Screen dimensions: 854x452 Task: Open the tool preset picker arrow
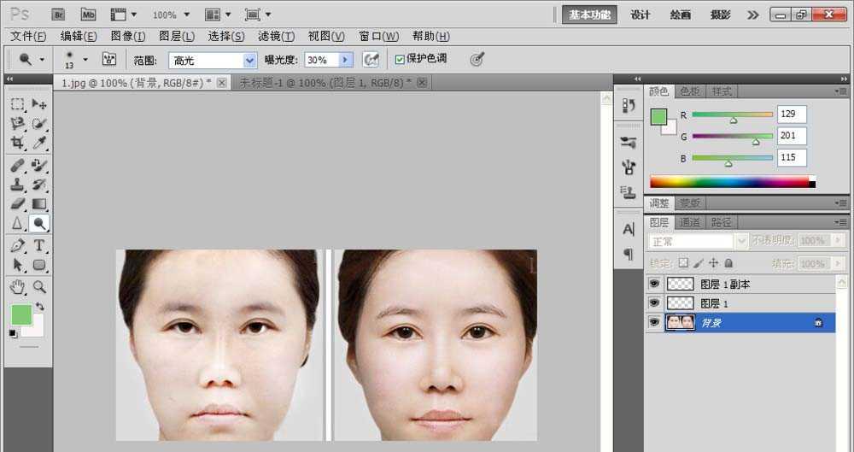(41, 59)
